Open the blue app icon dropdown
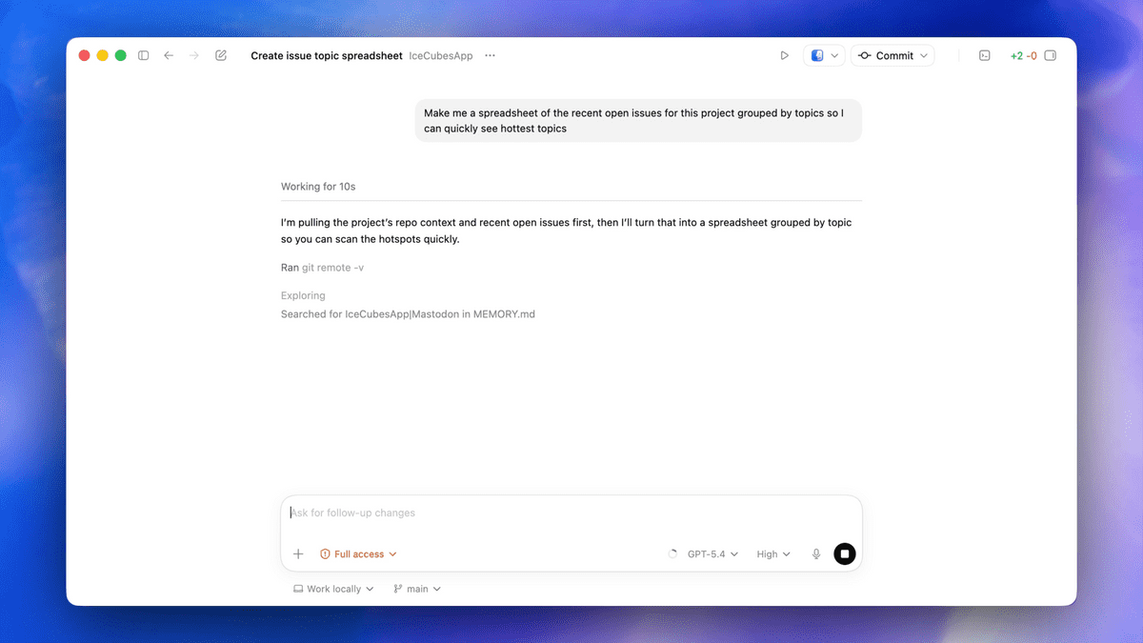1143x643 pixels. pyautogui.click(x=824, y=56)
